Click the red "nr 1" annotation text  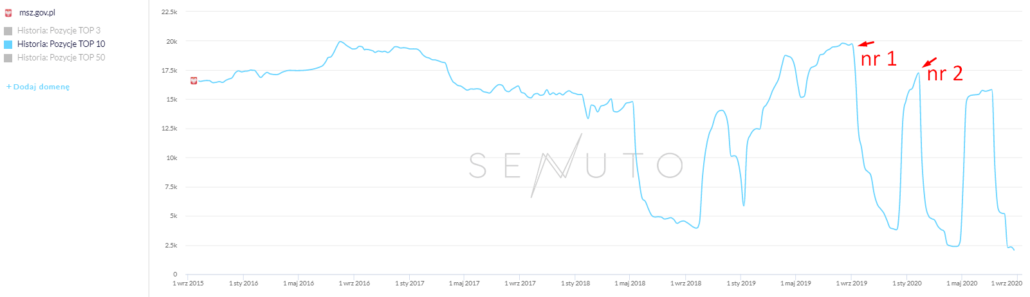[878, 59]
